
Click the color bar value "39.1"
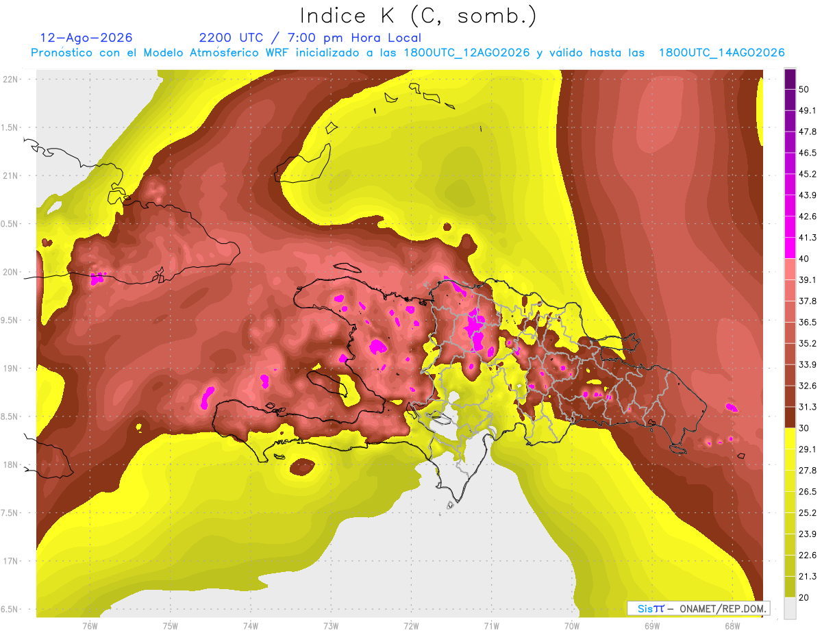[808, 279]
